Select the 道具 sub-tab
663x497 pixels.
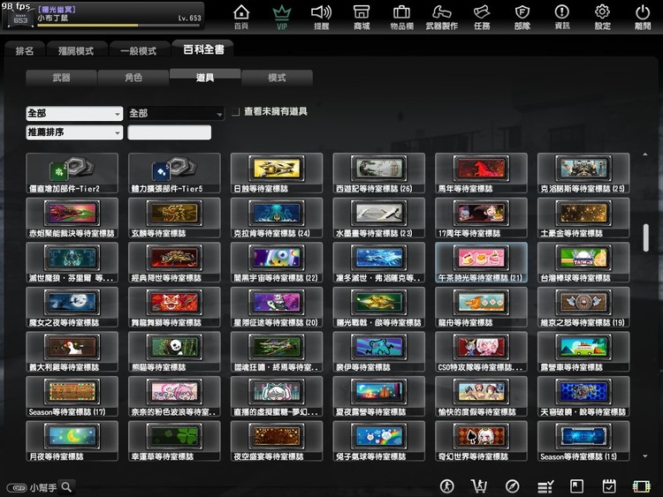coord(205,78)
